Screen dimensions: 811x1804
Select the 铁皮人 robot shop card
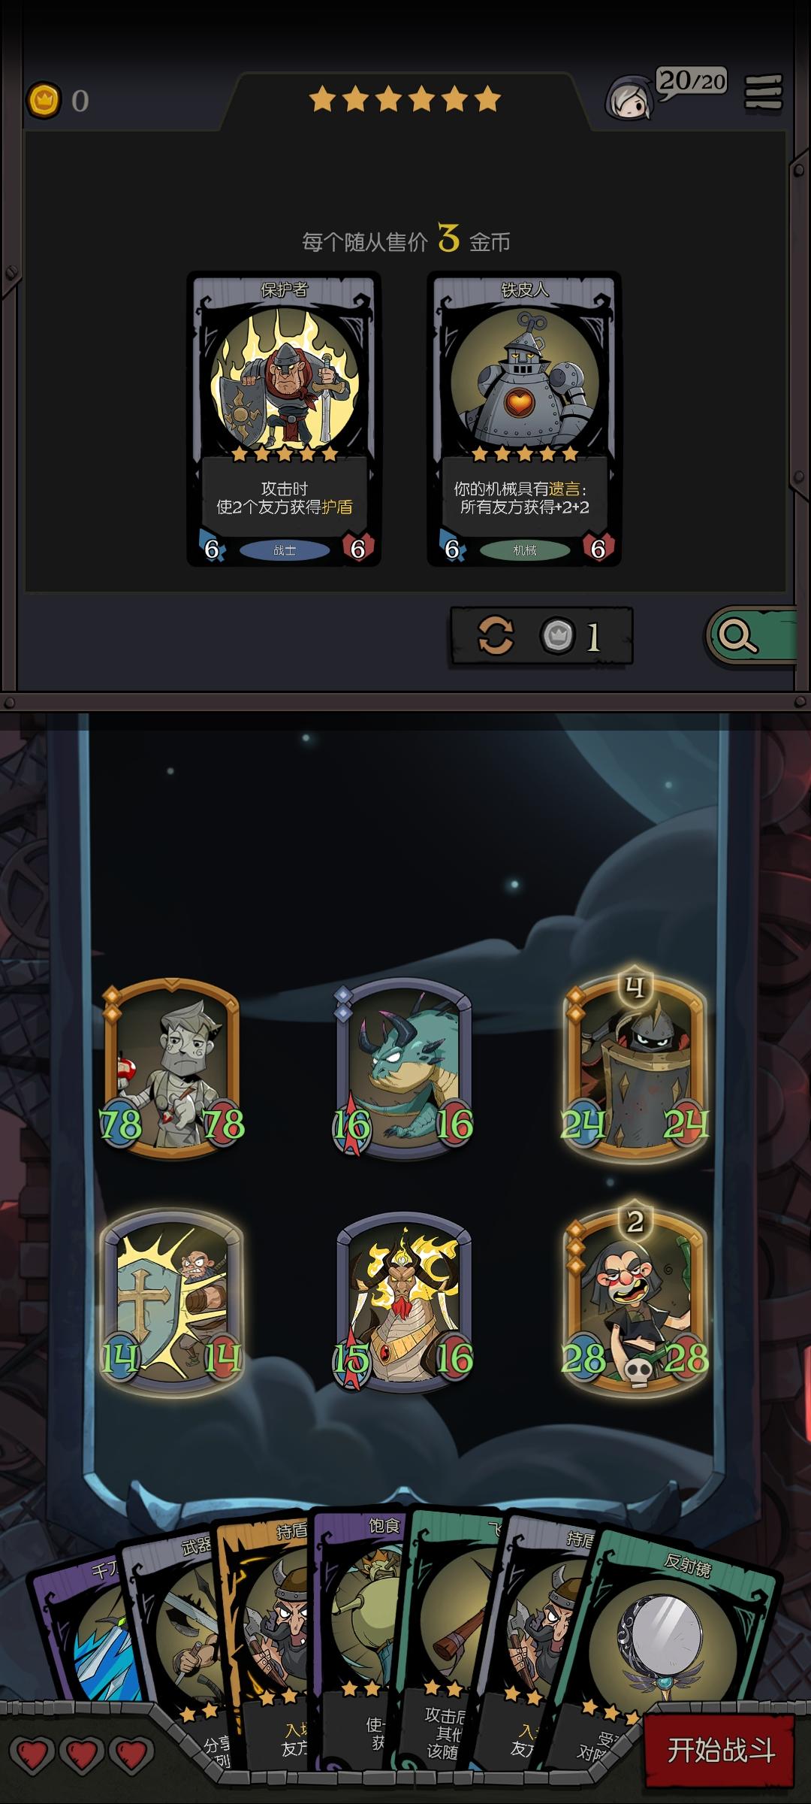524,419
